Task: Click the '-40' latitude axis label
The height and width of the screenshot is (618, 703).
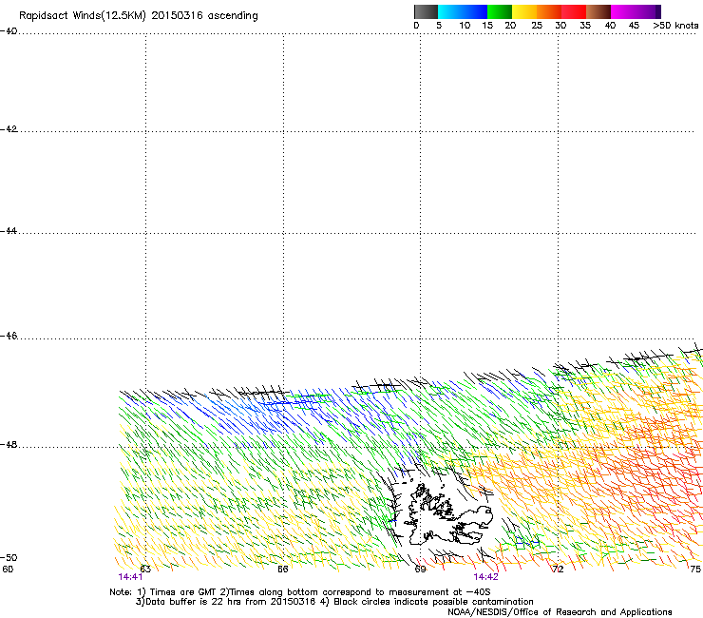Action: coord(9,31)
